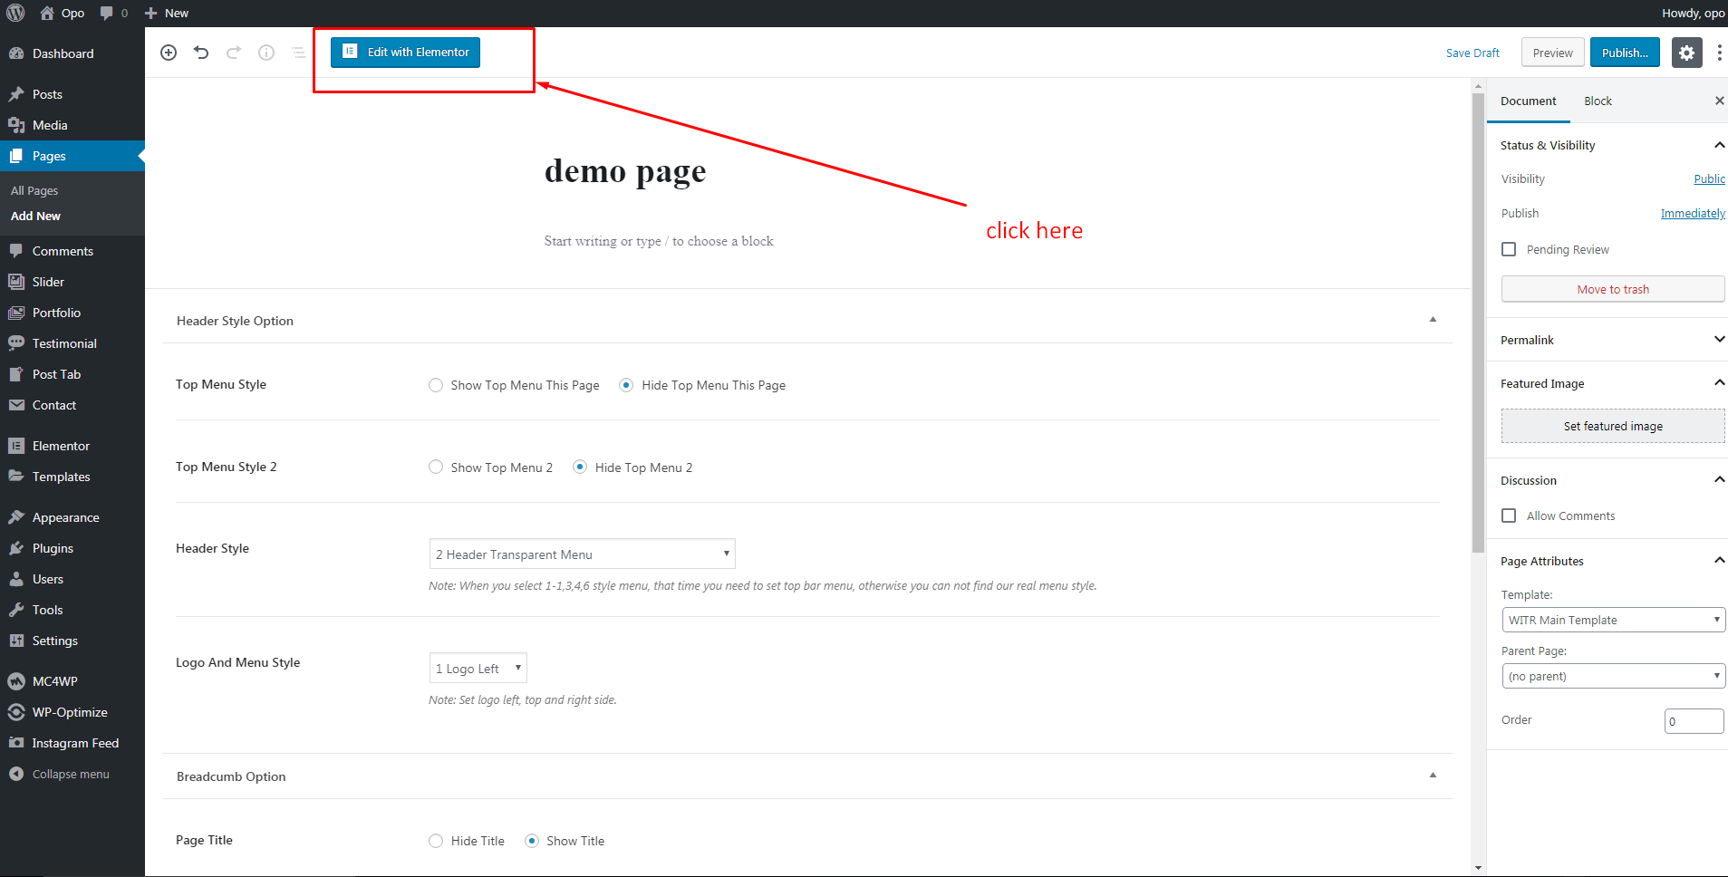Open Instagram Feed in the admin sidebar

(72, 743)
